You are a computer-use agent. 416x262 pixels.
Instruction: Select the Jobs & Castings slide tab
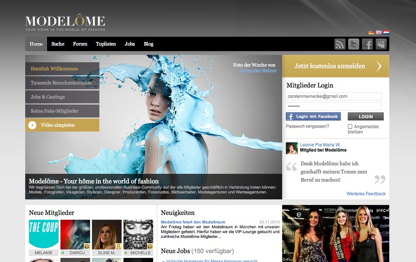coord(62,97)
